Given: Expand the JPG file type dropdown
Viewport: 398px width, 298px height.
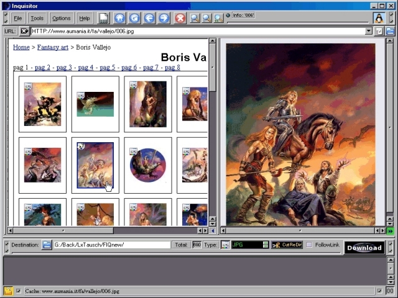Looking at the screenshot, I should 266,245.
